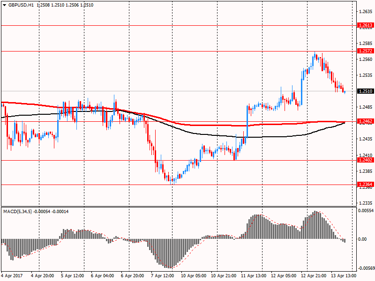The height and width of the screenshot is (281, 375).
Task: Click the MACD scale value -0.00569
Action: [366, 268]
